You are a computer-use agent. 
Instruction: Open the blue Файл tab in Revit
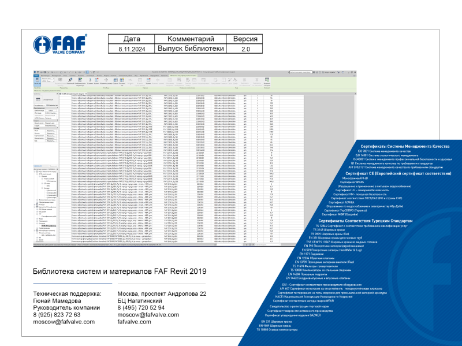pyautogui.click(x=36, y=76)
